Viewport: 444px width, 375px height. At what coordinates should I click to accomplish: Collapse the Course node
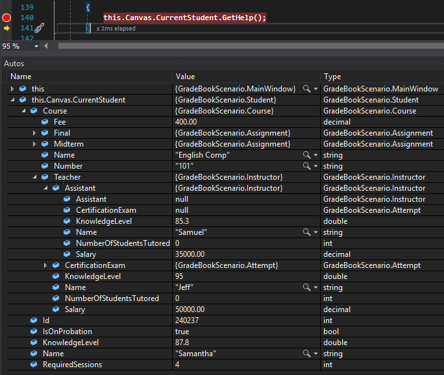click(23, 111)
